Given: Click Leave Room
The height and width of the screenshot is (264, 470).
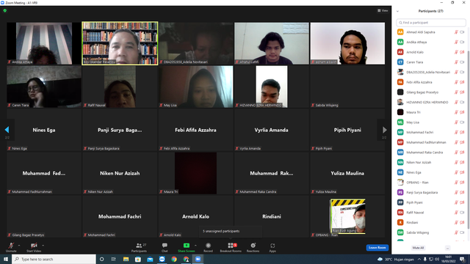Looking at the screenshot, I should coord(377,248).
